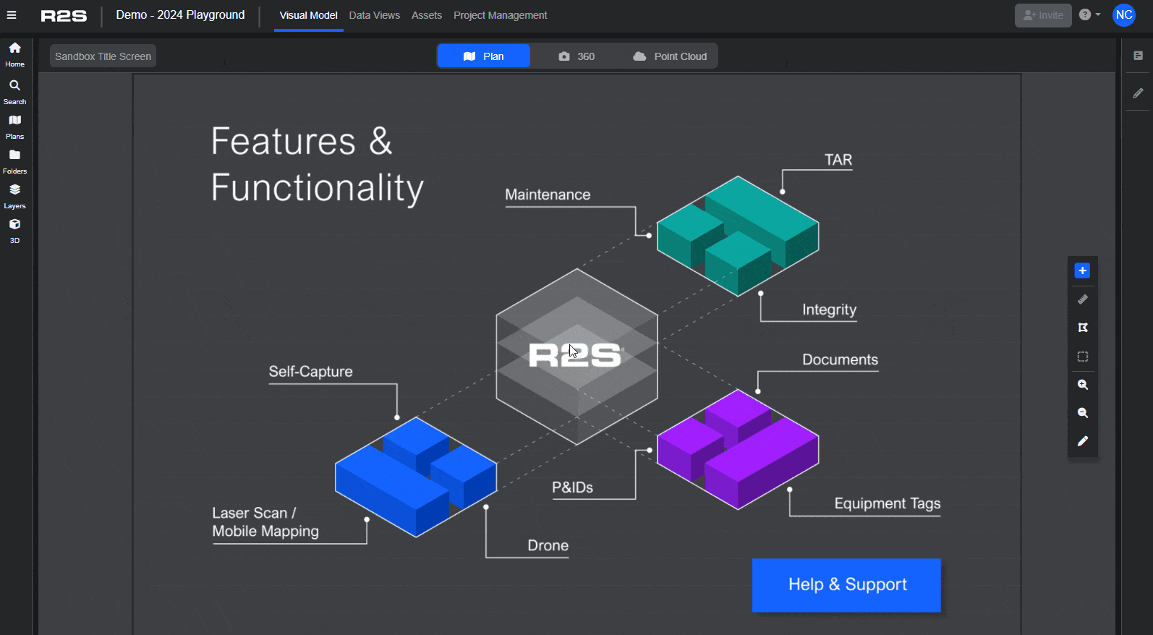Image resolution: width=1153 pixels, height=635 pixels.
Task: Select the Plan view mode
Action: (484, 56)
